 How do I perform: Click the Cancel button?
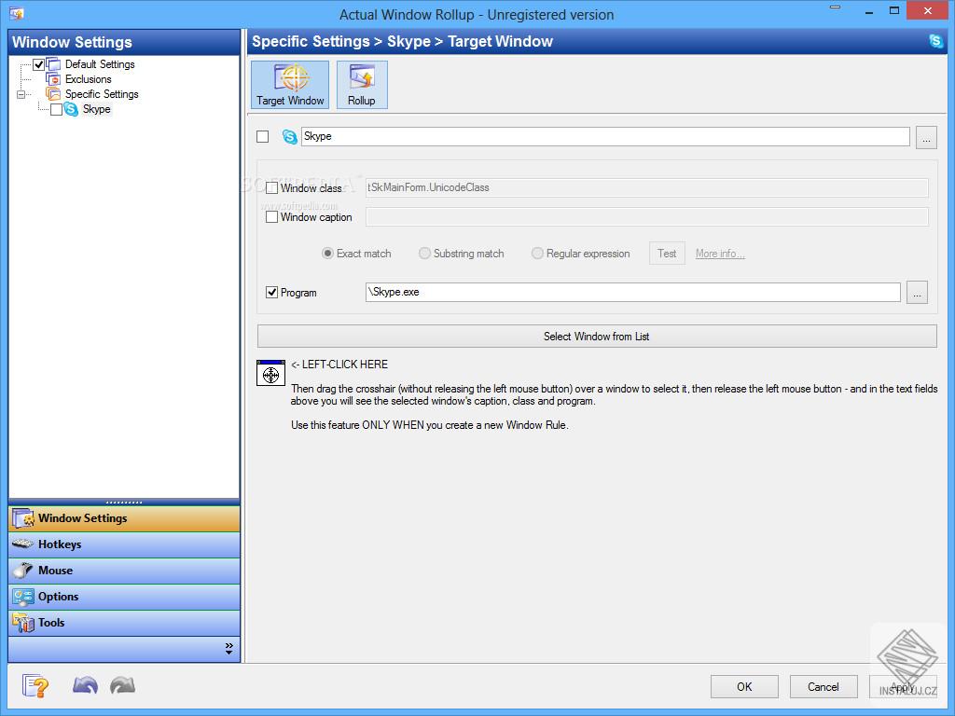[x=824, y=687]
